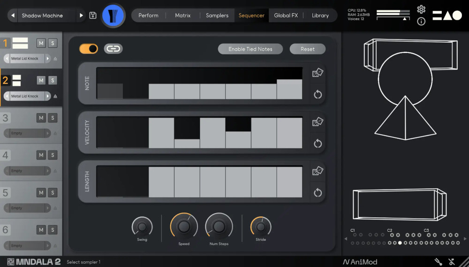Solo sampler 3
469x267 pixels.
(53, 118)
